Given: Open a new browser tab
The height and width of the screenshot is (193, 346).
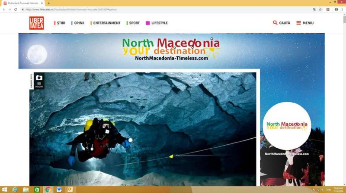Looking at the screenshot, I should [48, 3].
